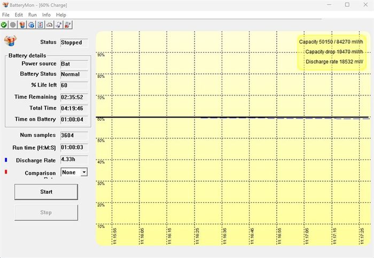Click the blue Discharge Rate color marker
Viewport: 374px width, 258px height.
[x=6, y=160]
